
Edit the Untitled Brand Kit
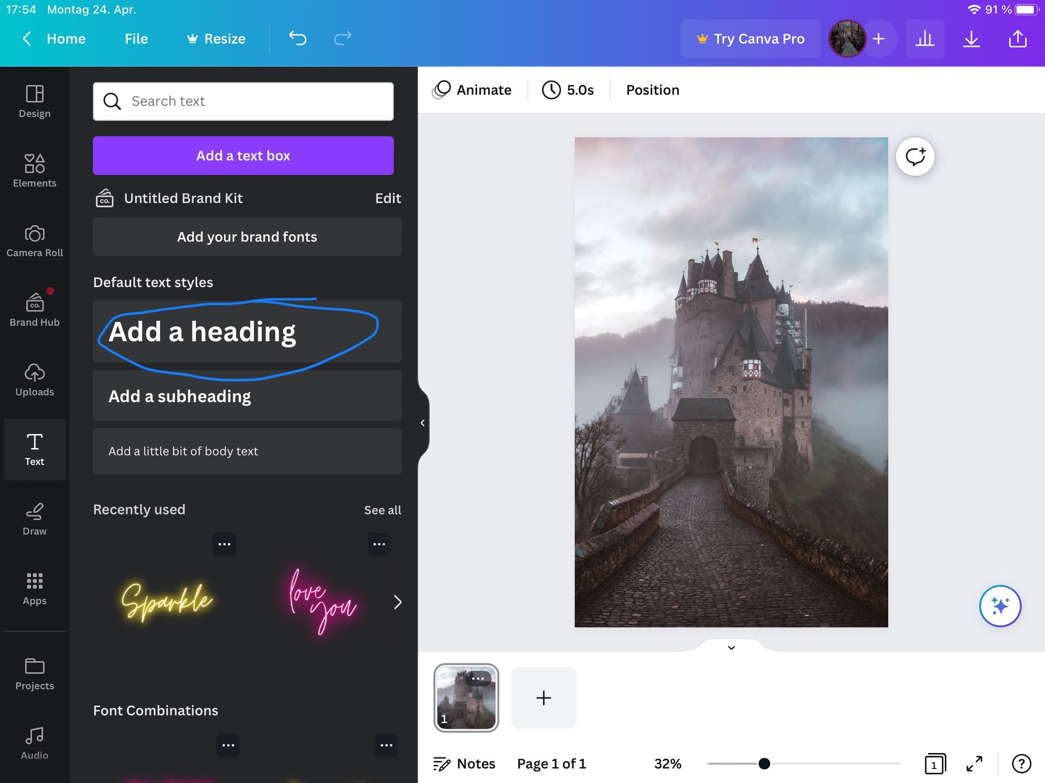[x=388, y=198]
